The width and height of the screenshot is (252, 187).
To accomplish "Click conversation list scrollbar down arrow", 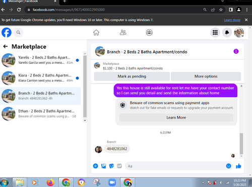I will 85,121.
